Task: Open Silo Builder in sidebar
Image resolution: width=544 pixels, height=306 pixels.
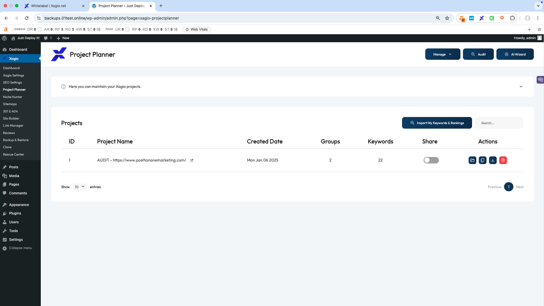Action: (x=11, y=118)
